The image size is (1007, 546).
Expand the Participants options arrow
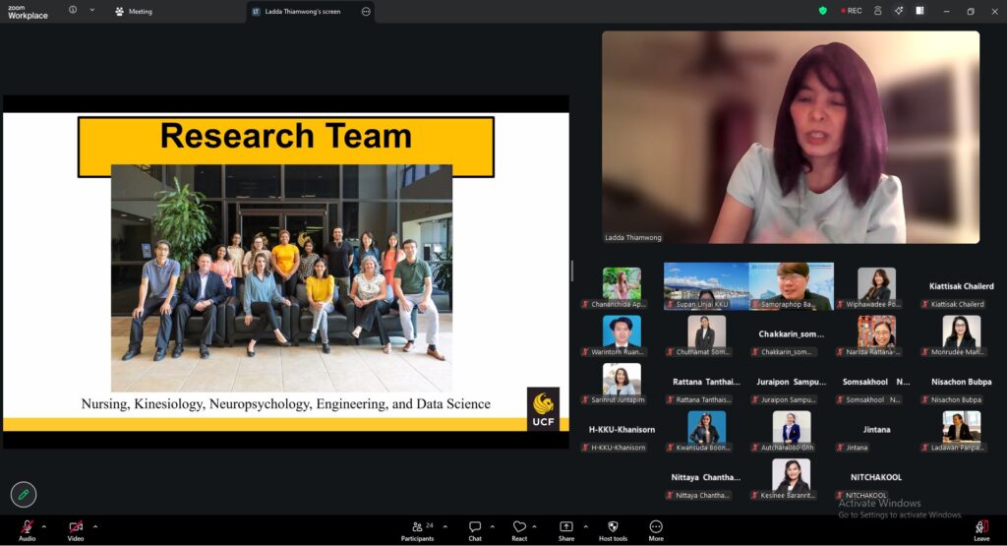click(x=444, y=526)
